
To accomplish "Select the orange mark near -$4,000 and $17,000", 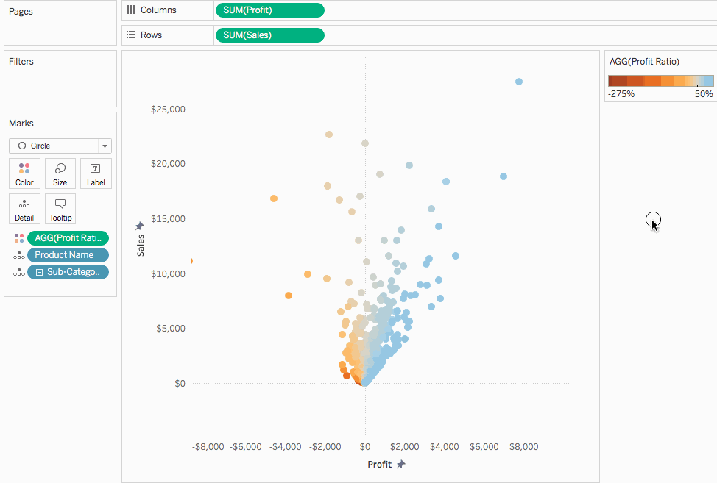I will coord(274,198).
